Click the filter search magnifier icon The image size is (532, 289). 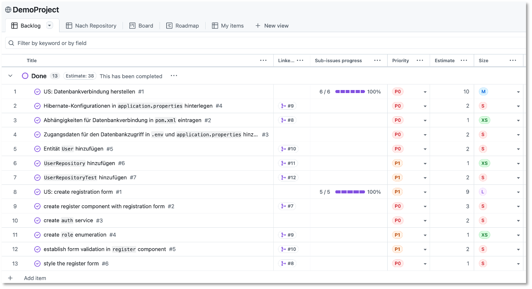tap(12, 43)
